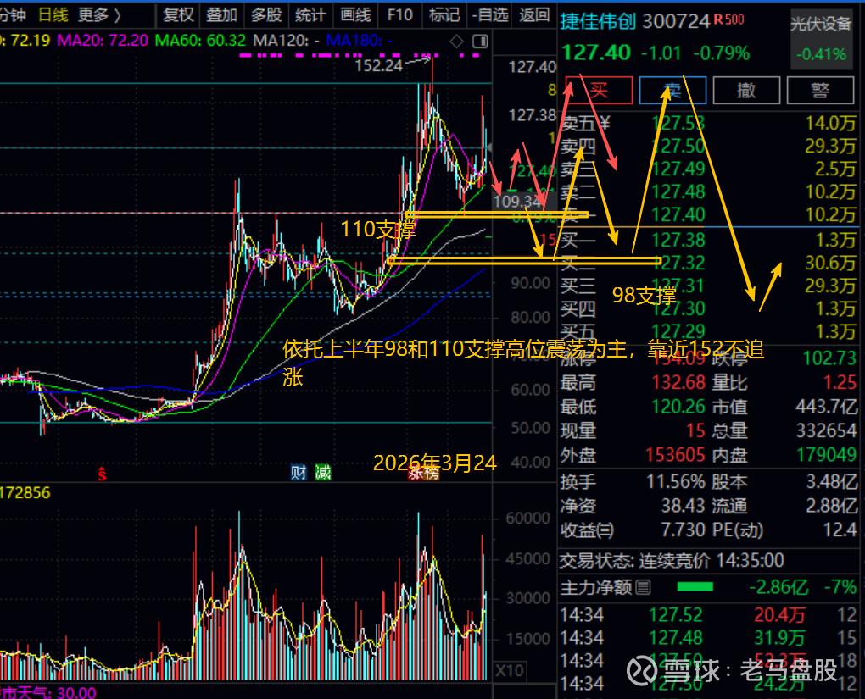The width and height of the screenshot is (865, 699).
Task: Click the 最高 value 132.68
Action: coord(678,382)
